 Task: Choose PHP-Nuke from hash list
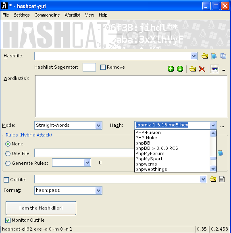[146, 138]
